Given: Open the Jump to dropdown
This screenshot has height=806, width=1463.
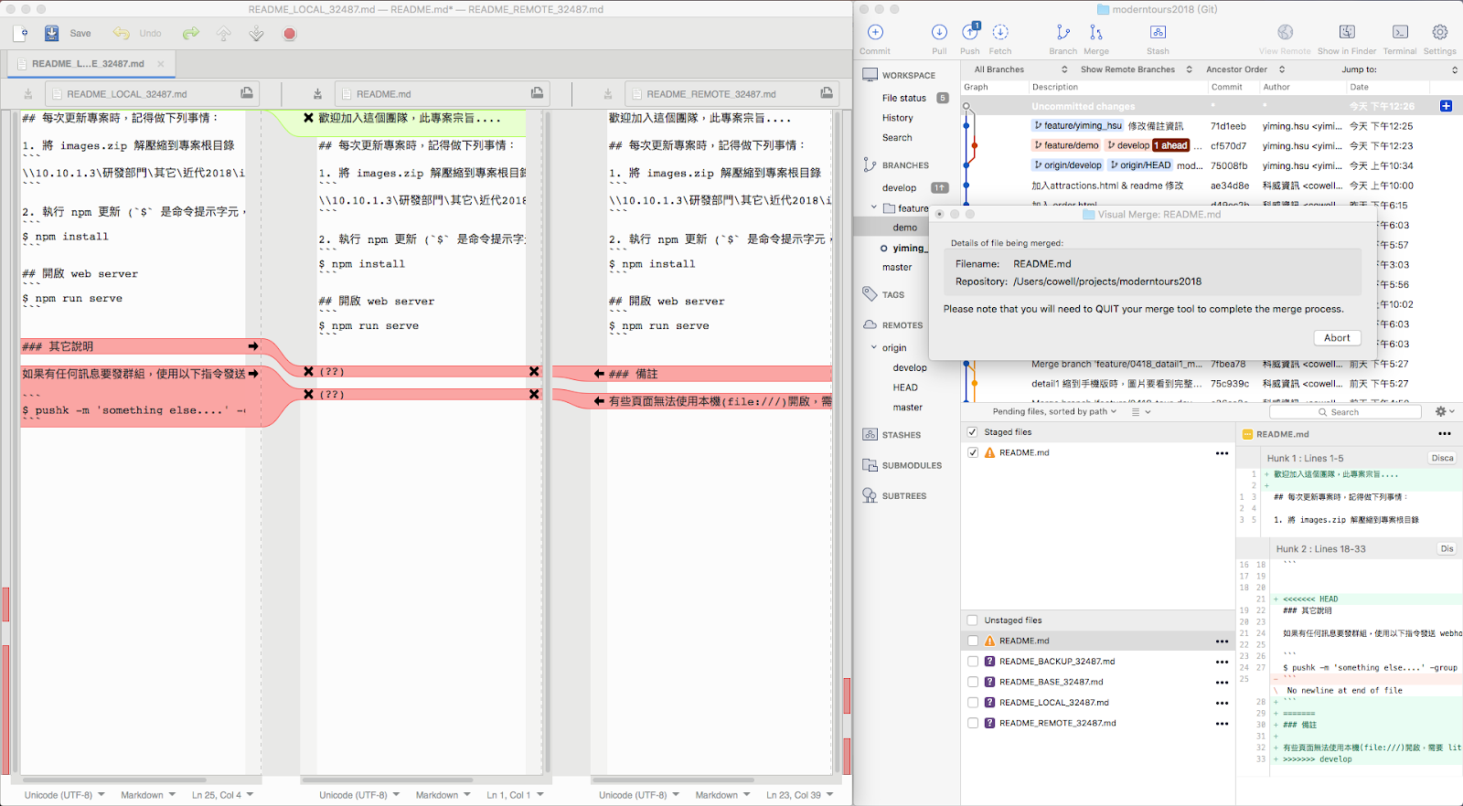Looking at the screenshot, I should coord(1399,69).
